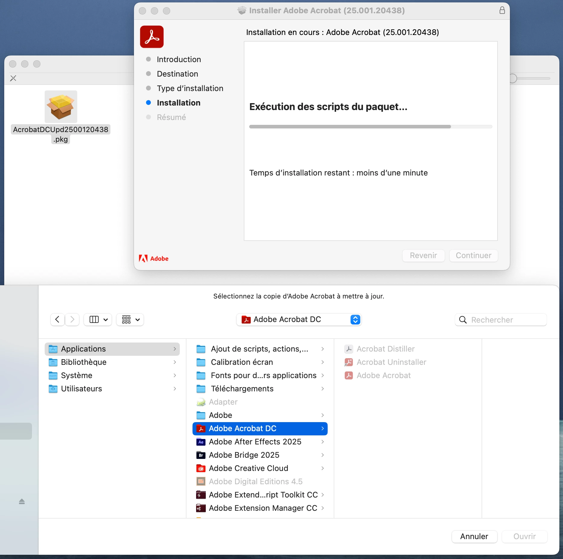The image size is (563, 559).
Task: Select the Résumé installer step
Action: [x=171, y=117]
